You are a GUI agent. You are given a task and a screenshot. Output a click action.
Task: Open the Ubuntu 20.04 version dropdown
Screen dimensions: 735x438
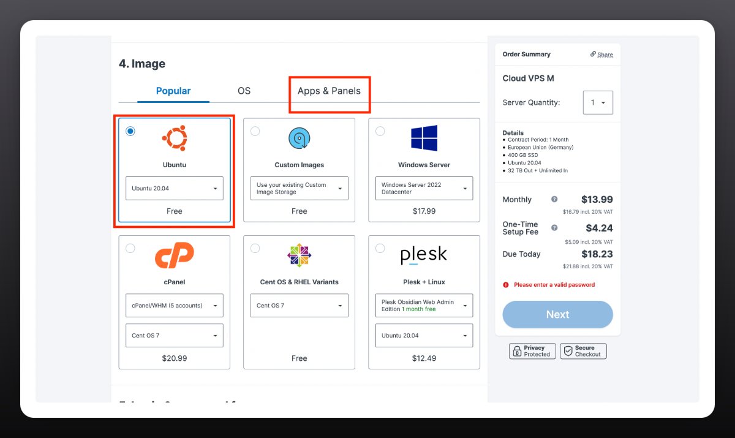(x=175, y=189)
